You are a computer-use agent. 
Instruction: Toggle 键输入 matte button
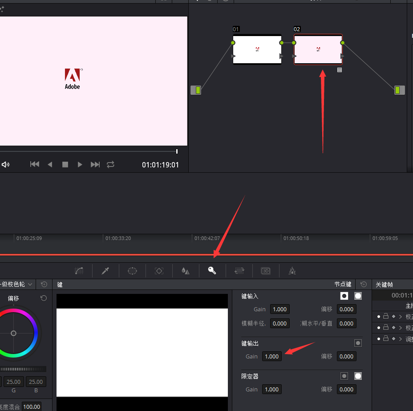click(358, 296)
